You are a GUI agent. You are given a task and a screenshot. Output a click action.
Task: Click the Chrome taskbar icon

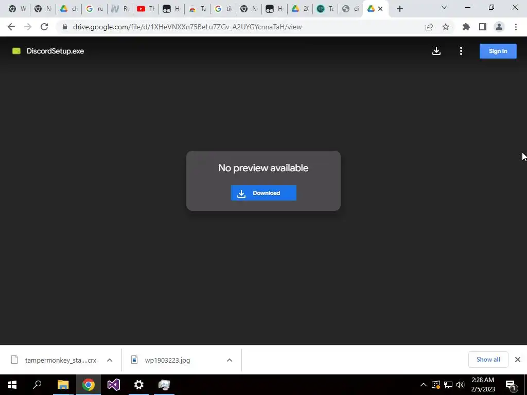[89, 385]
